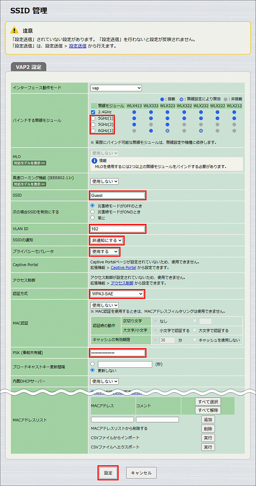Click the MACアドレス entry field

click(112, 419)
